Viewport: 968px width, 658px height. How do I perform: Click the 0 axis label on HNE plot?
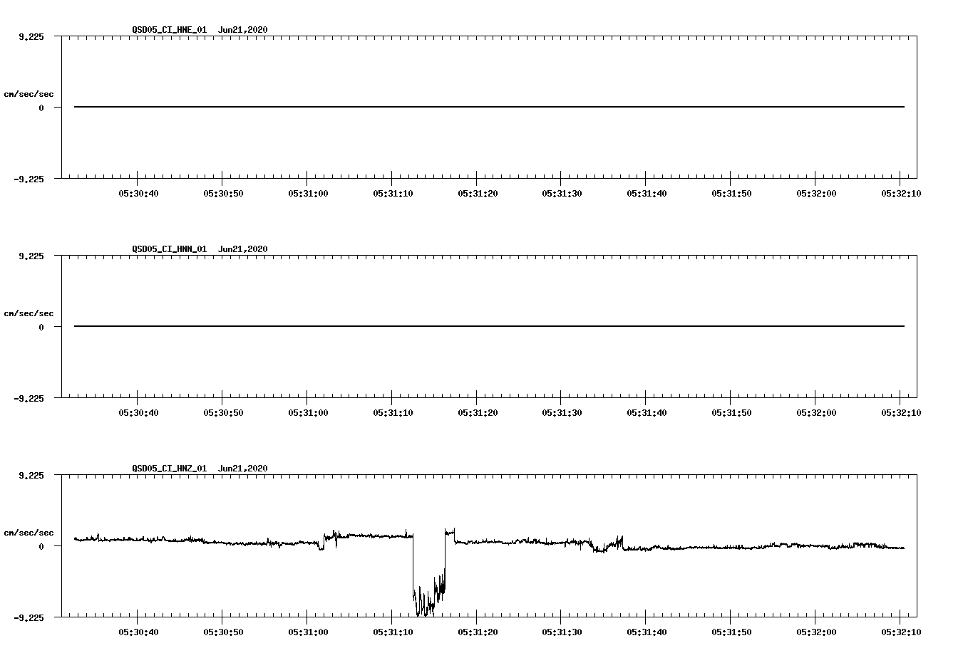click(41, 108)
